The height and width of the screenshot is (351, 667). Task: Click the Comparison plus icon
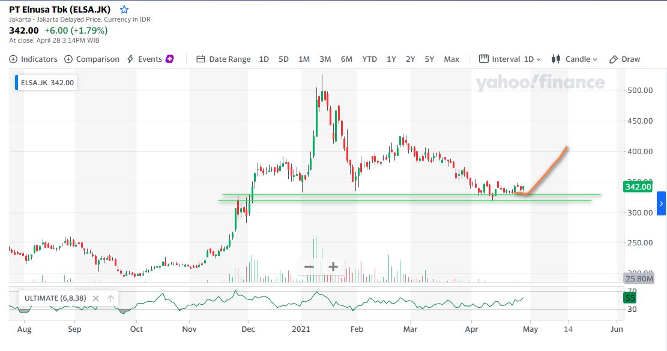68,59
